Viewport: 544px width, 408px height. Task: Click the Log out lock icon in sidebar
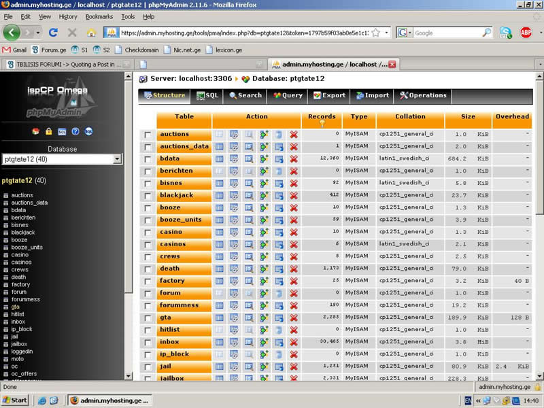click(49, 131)
